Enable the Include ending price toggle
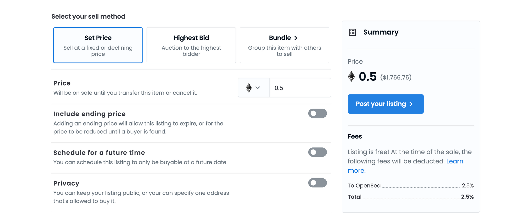The image size is (510, 222). (317, 113)
